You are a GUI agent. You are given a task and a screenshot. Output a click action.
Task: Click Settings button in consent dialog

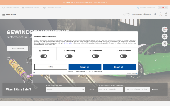point(51,67)
